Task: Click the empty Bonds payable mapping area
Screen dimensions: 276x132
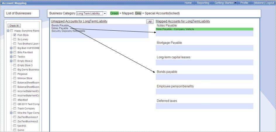Action: (205, 77)
